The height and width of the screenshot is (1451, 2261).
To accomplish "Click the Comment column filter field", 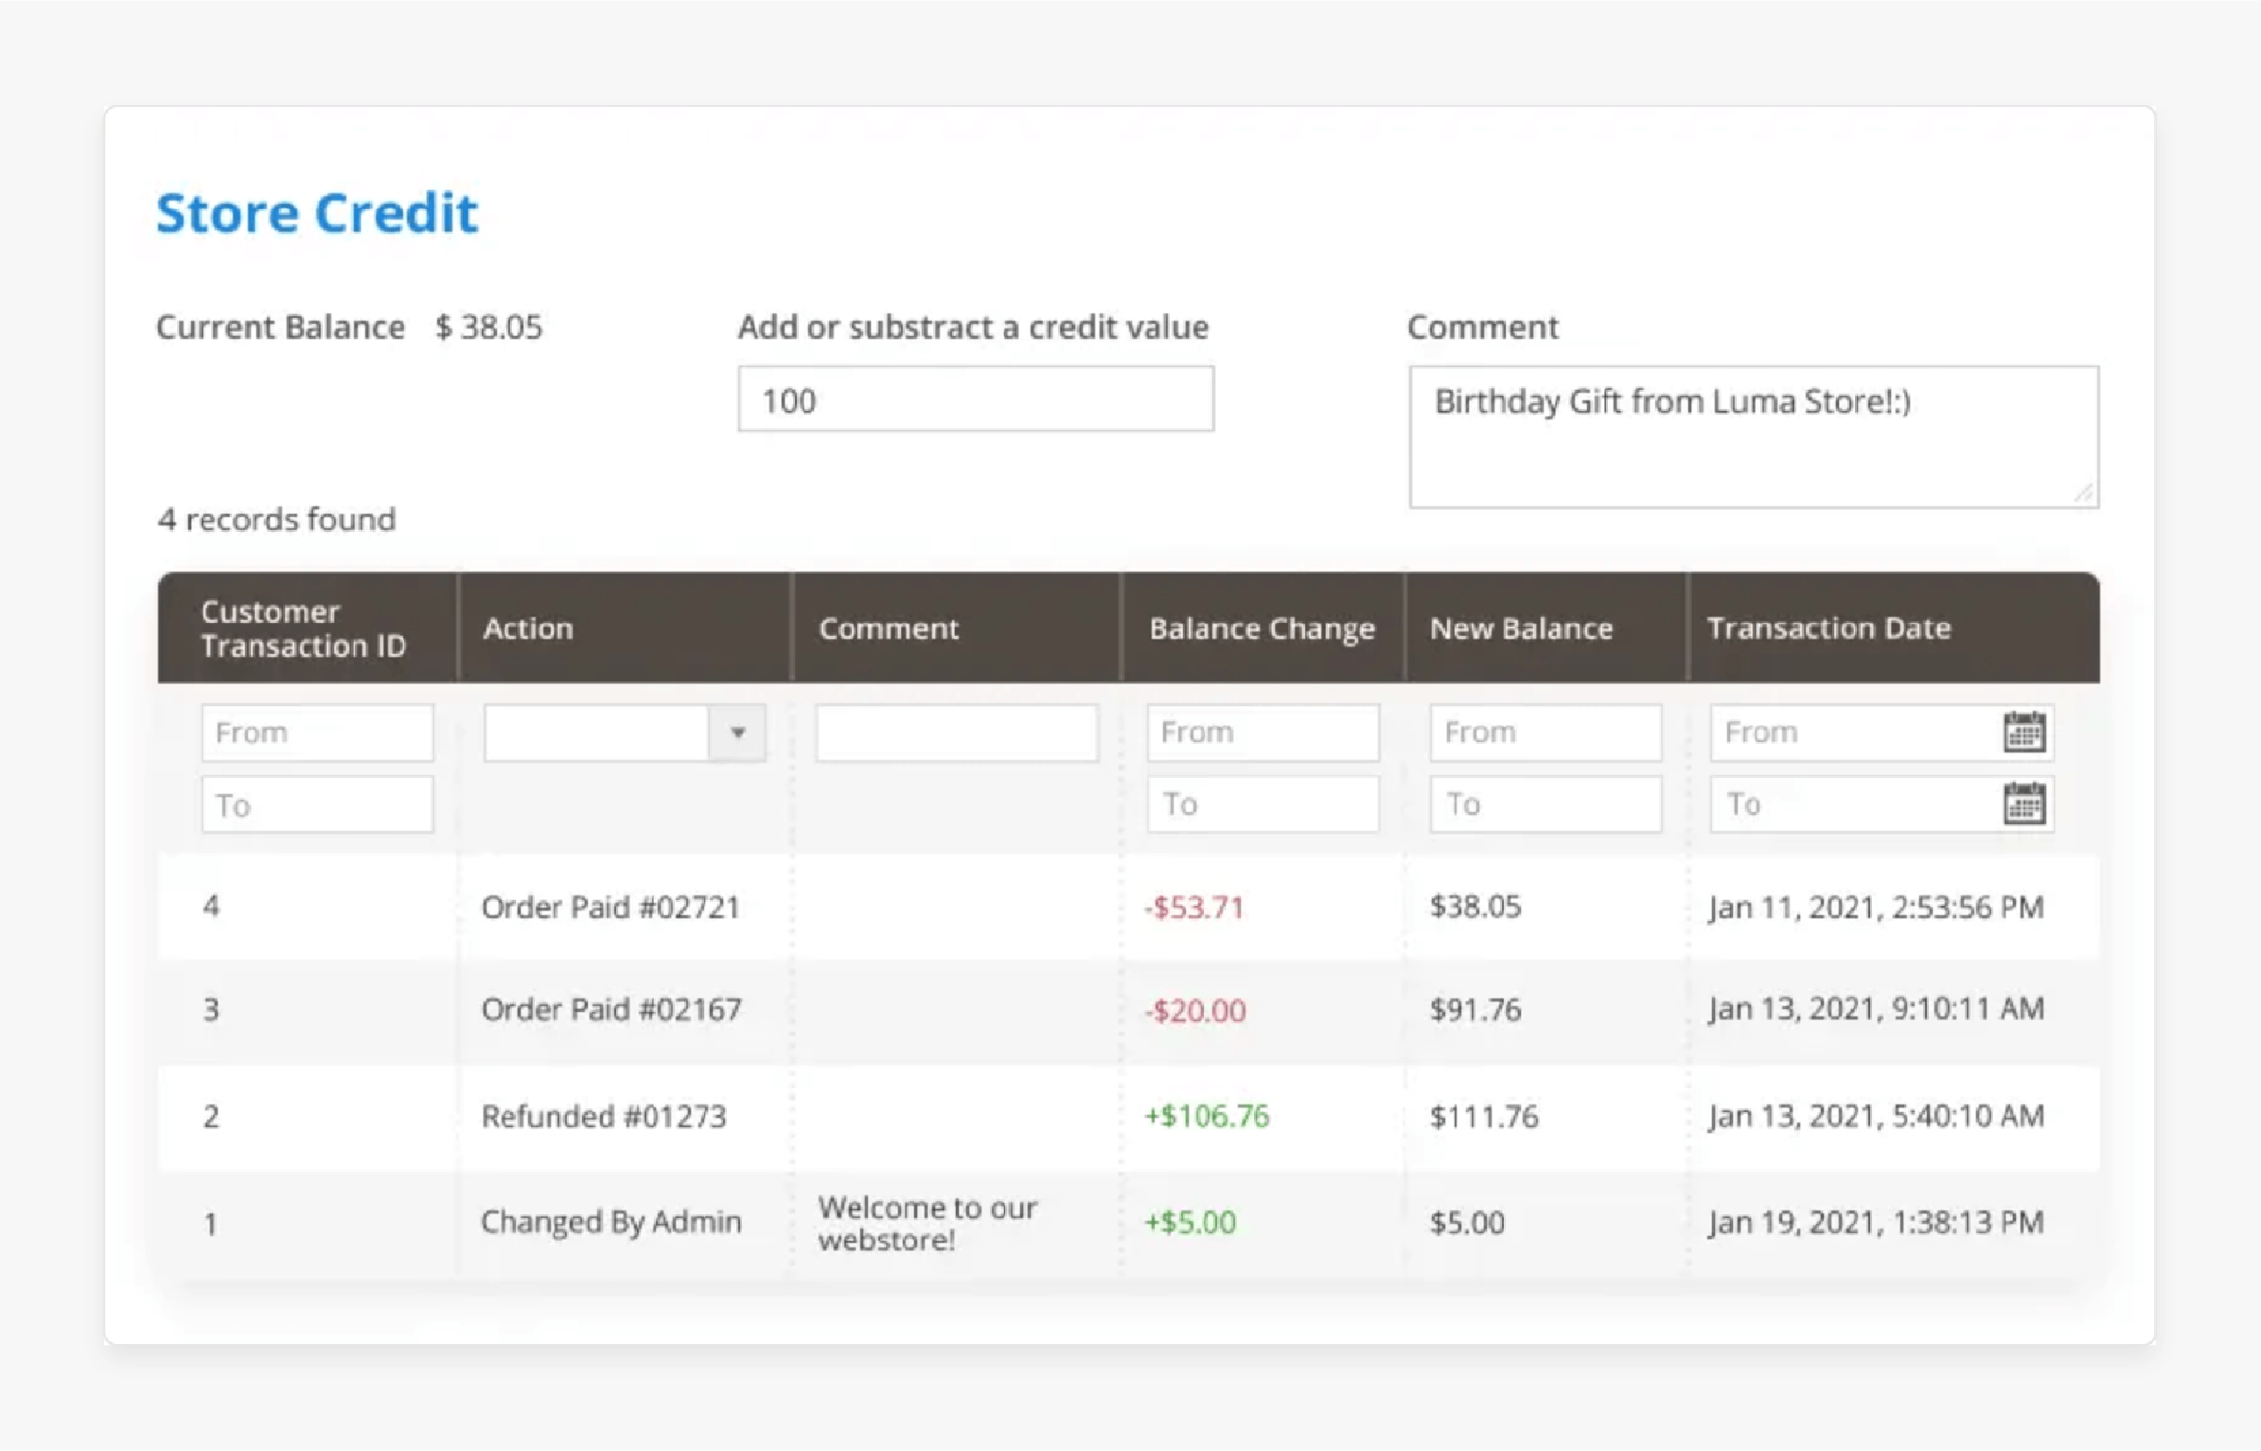I will point(957,732).
